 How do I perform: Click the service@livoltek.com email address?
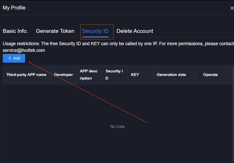click(x=24, y=50)
